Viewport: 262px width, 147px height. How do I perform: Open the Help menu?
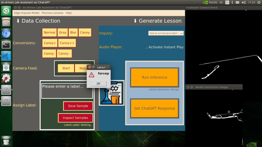point(69,13)
